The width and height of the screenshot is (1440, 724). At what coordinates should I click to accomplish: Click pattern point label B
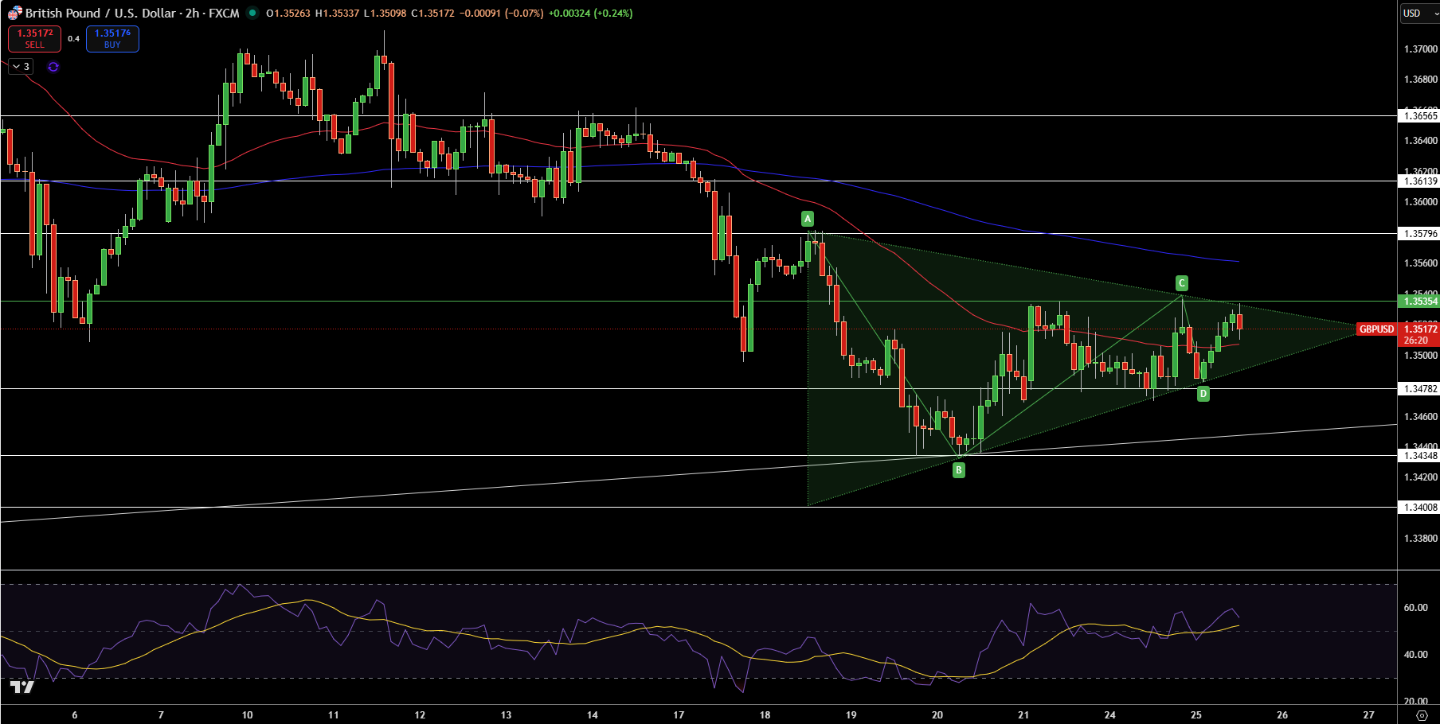tap(959, 470)
